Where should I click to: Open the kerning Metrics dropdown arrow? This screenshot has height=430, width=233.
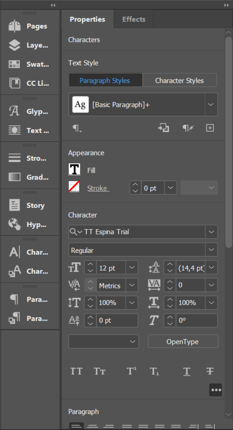(x=132, y=285)
